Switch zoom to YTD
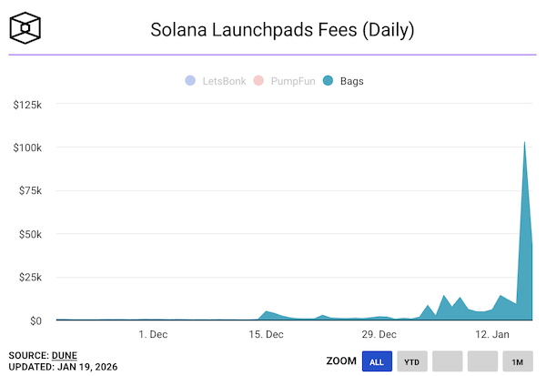 (411, 361)
